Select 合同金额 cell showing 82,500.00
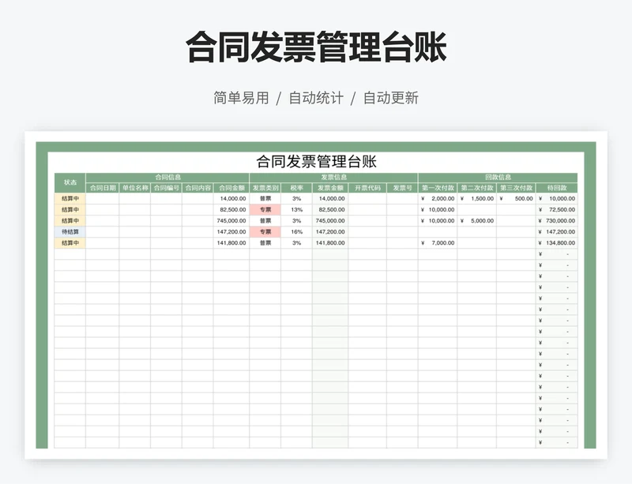Image resolution: width=632 pixels, height=484 pixels. pos(231,209)
